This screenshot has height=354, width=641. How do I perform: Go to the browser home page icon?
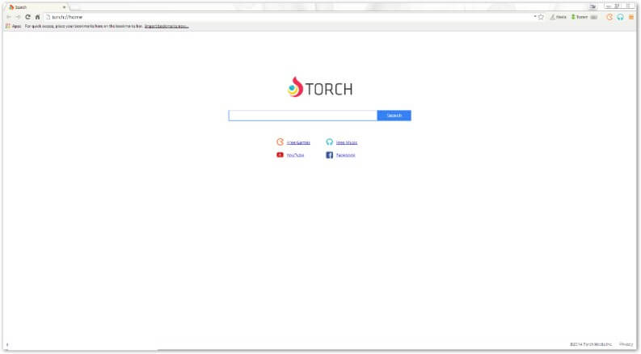tap(38, 17)
